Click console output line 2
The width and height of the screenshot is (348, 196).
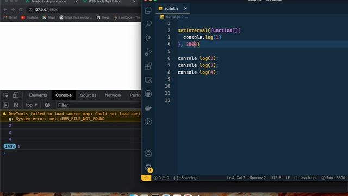[x=71, y=126]
